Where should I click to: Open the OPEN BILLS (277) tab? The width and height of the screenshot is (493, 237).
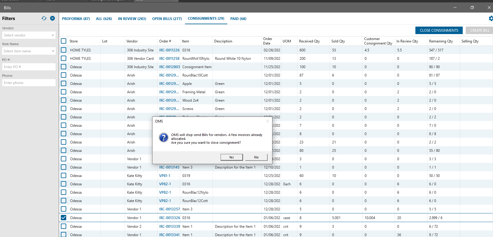coord(167,19)
